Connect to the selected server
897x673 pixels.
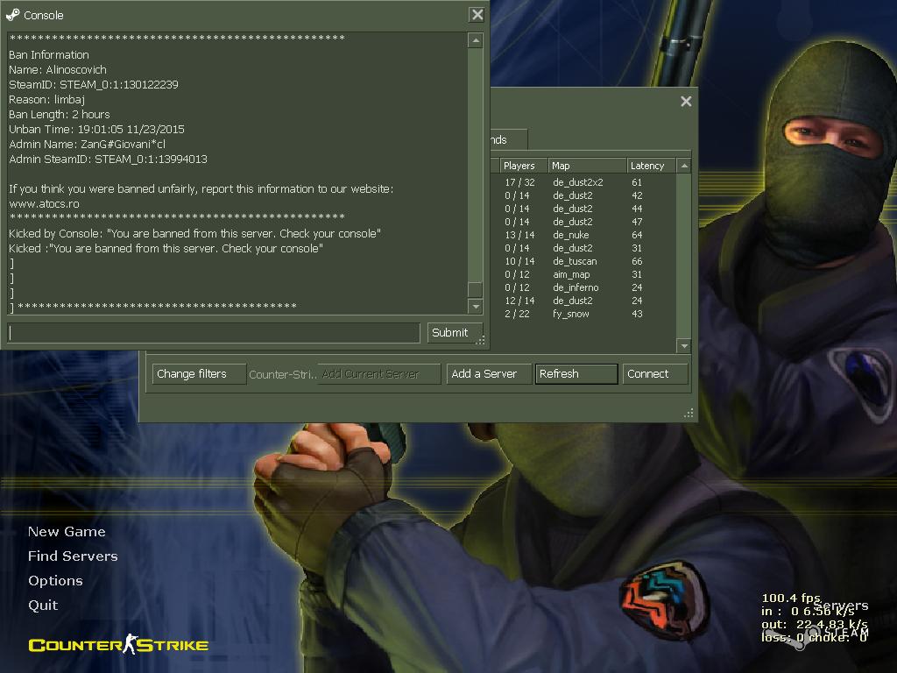point(655,373)
